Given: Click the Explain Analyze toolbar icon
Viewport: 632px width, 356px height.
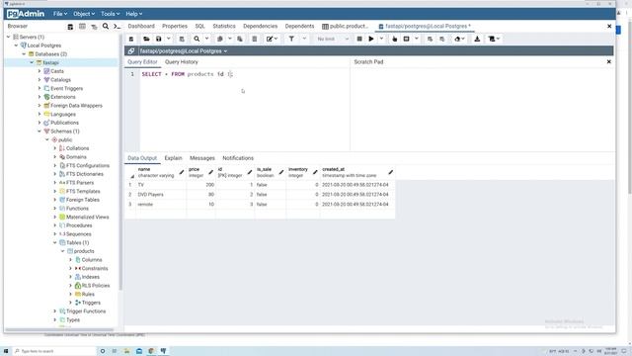Looking at the screenshot, I should tap(406, 39).
